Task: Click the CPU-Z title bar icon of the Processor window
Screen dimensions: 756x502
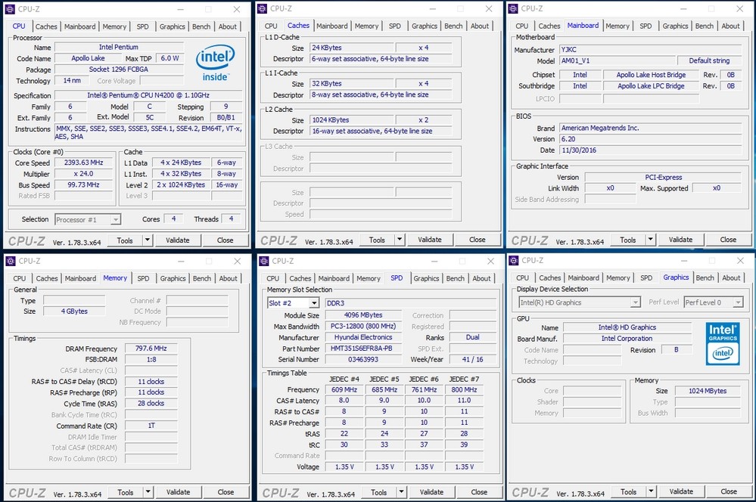Action: click(10, 9)
